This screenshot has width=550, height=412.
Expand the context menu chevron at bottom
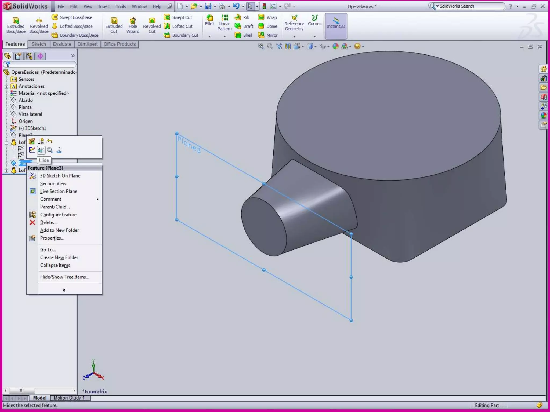(64, 290)
